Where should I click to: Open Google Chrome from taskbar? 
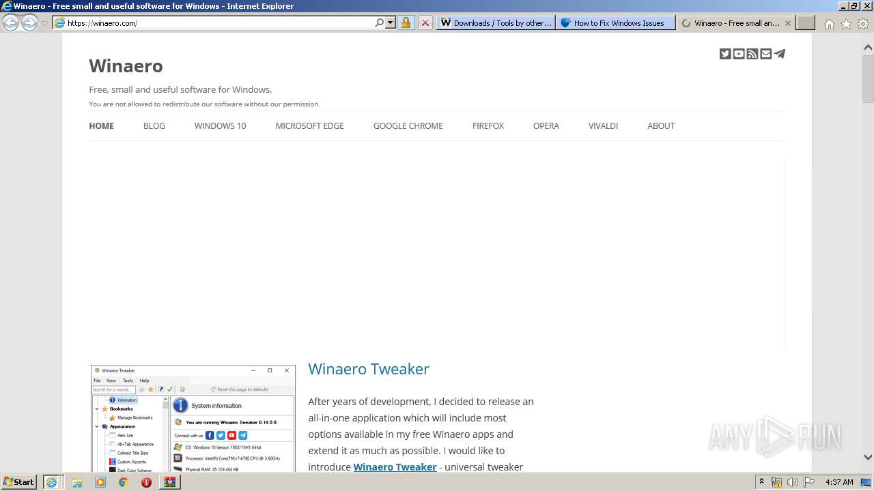[x=124, y=482]
